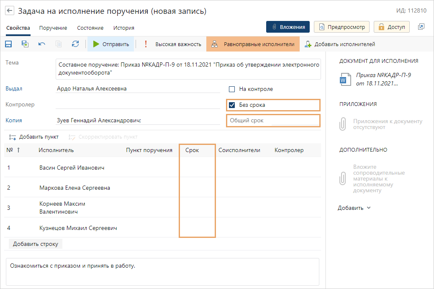Open card in new window icon
Screen dimensions: 434x289
421,27
